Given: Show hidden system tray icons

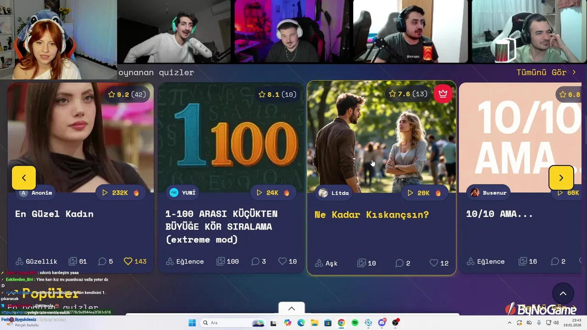Looking at the screenshot, I should tap(509, 323).
